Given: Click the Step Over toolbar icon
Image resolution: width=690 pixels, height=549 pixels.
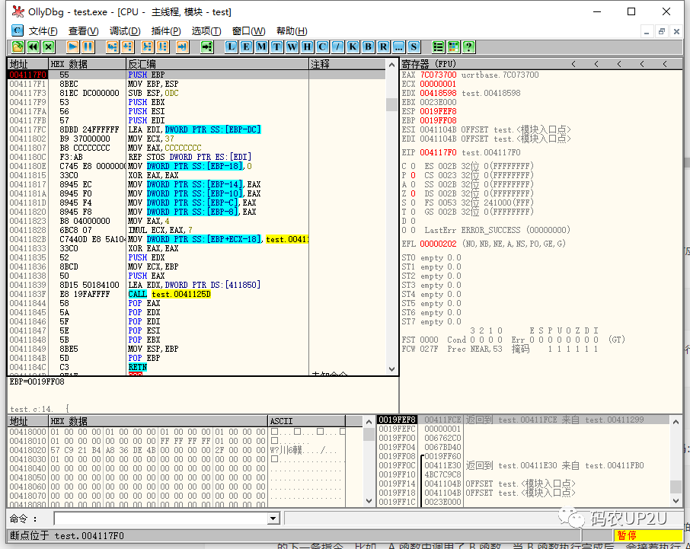Looking at the screenshot, I should click(128, 46).
